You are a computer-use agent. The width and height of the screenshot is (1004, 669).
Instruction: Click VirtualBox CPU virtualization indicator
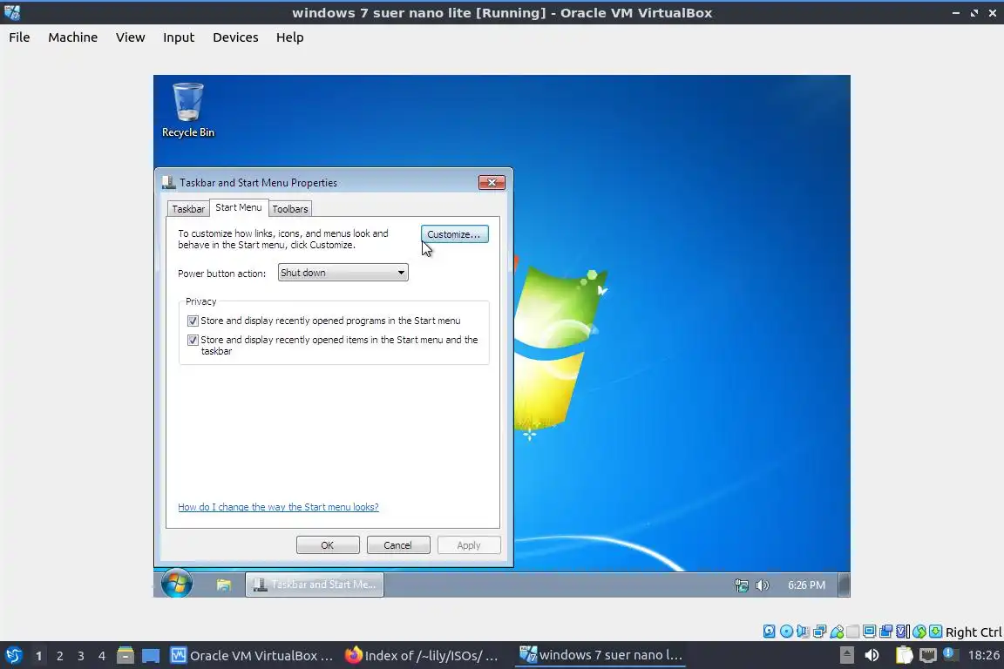(901, 632)
